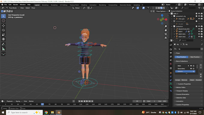Open Google Chrome from the taskbar

pyautogui.click(x=46, y=112)
